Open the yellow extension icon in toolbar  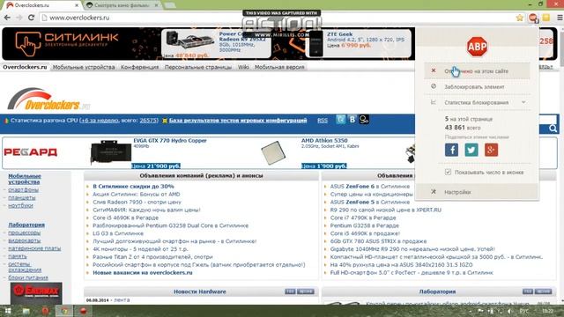point(546,18)
